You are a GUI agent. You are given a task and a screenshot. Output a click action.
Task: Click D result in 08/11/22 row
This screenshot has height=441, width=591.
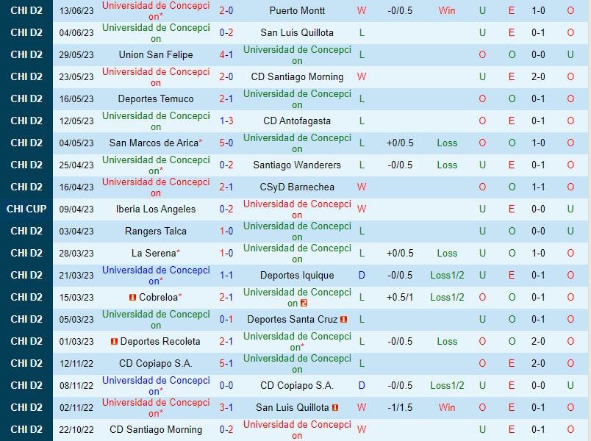pos(362,386)
